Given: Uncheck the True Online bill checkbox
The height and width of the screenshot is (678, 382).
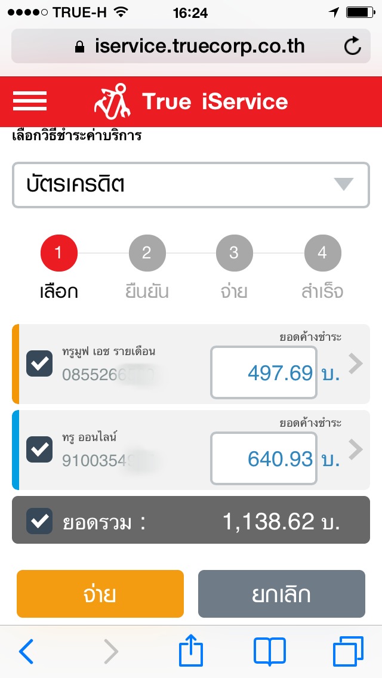Looking at the screenshot, I should click(x=39, y=449).
